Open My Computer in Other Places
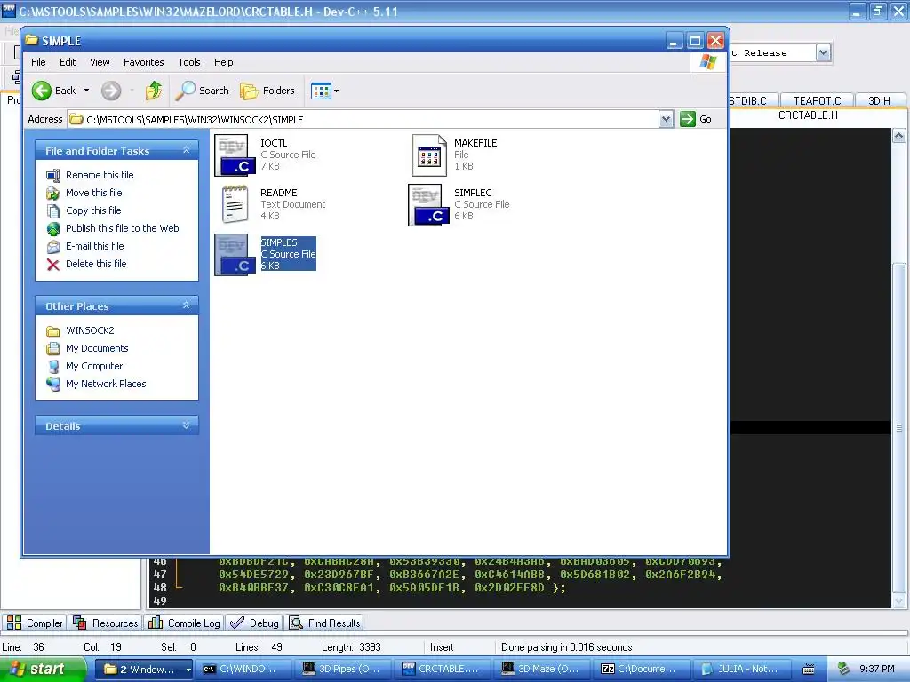This screenshot has height=682, width=910. pyautogui.click(x=94, y=366)
